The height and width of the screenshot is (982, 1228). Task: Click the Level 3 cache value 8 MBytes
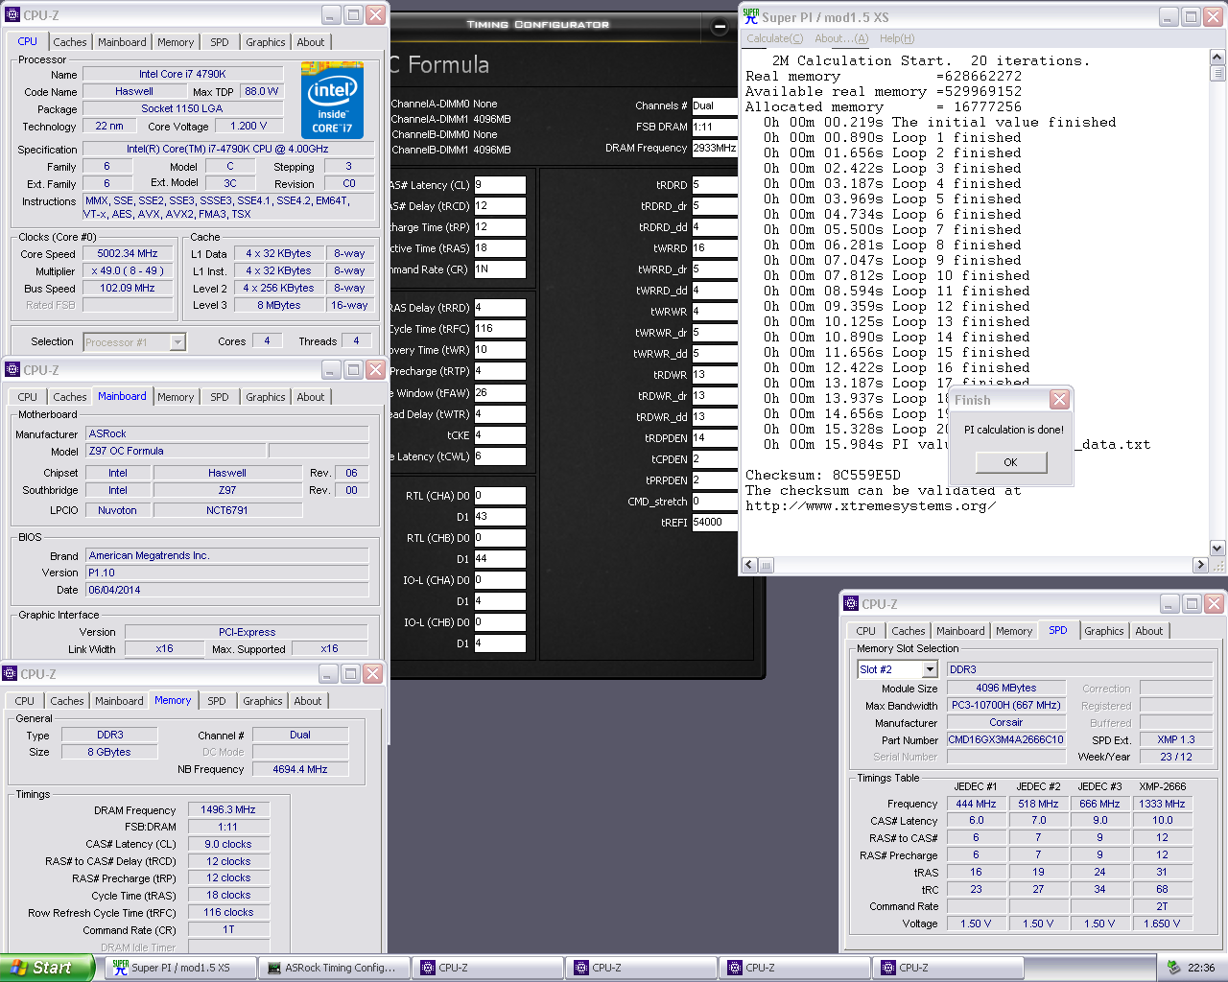[x=278, y=305]
